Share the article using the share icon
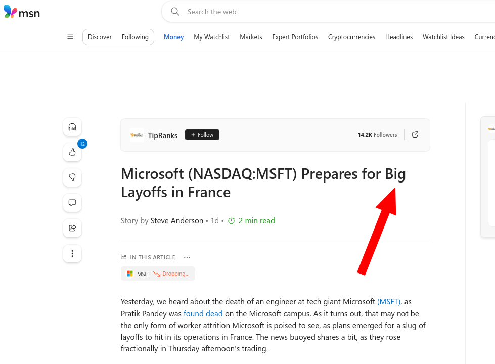Image resolution: width=495 pixels, height=364 pixels. pos(72,228)
